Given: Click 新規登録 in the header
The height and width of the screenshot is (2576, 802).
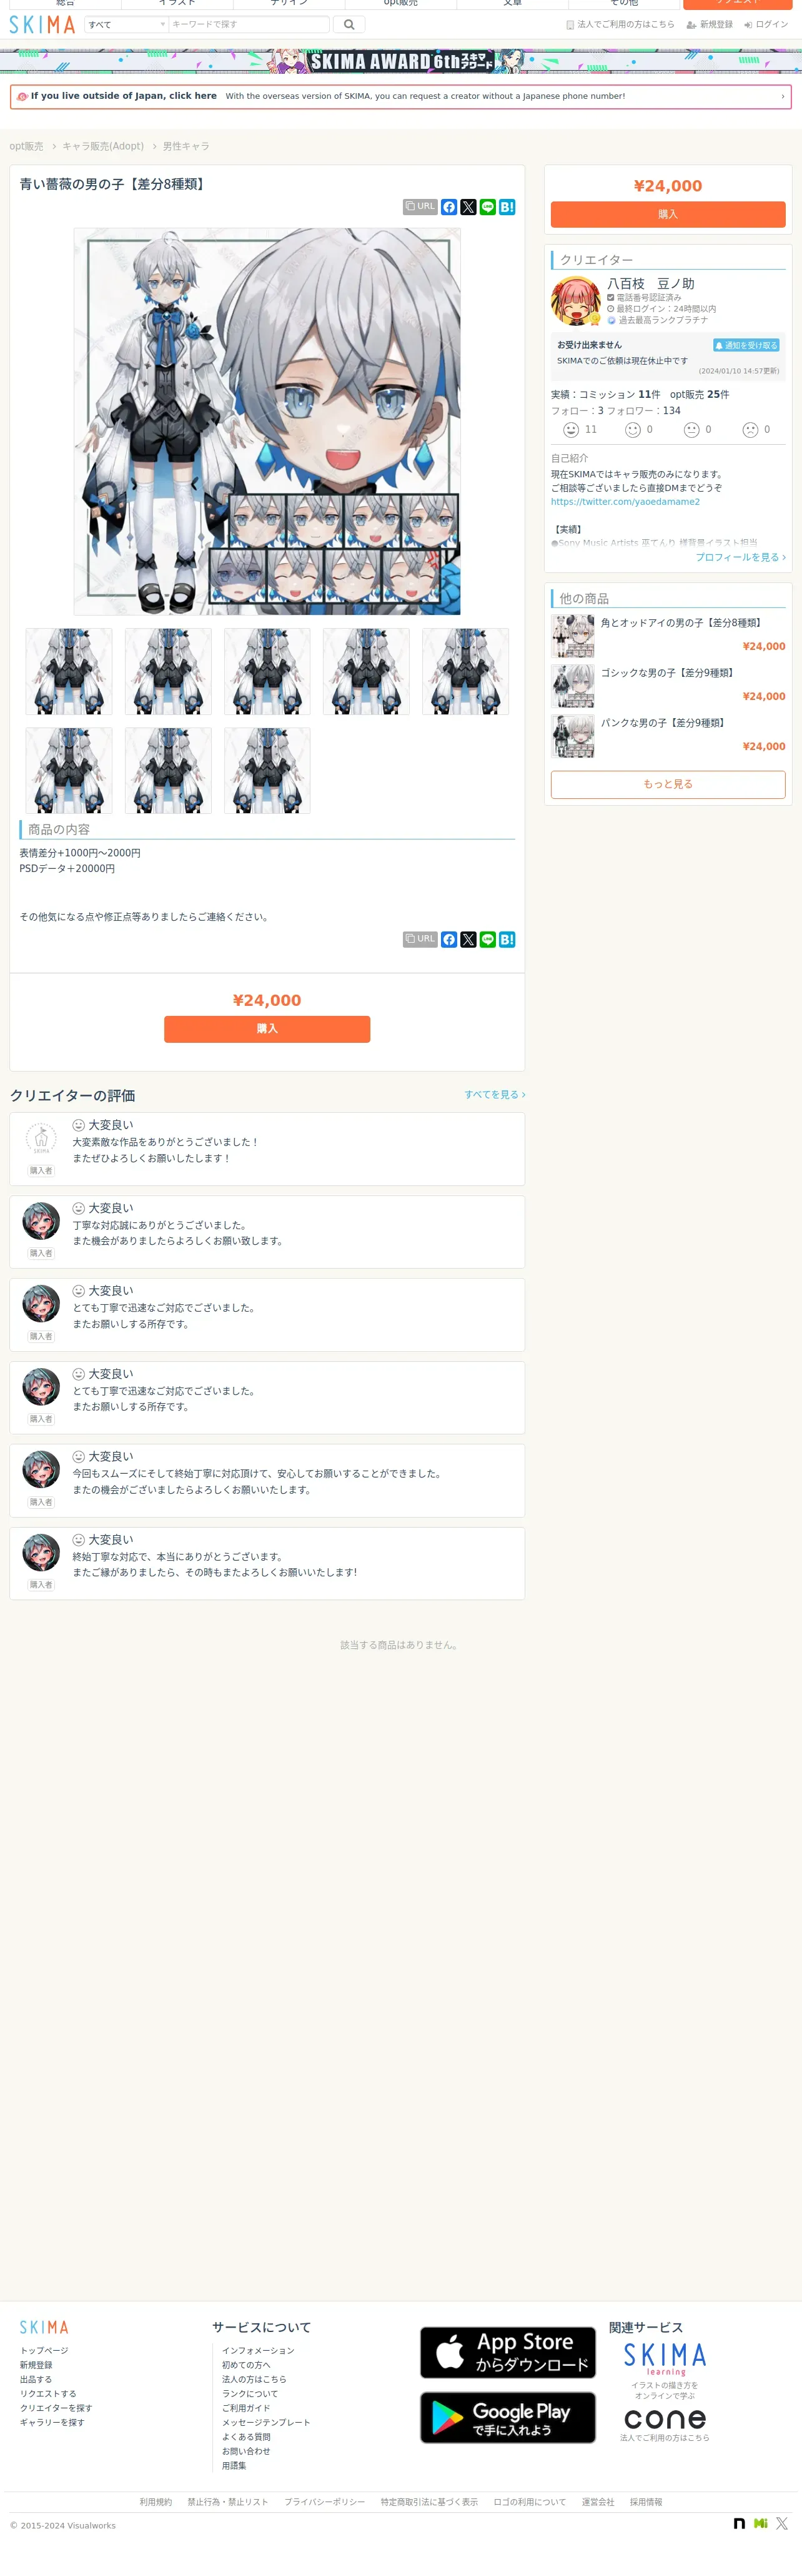Looking at the screenshot, I should (x=710, y=25).
